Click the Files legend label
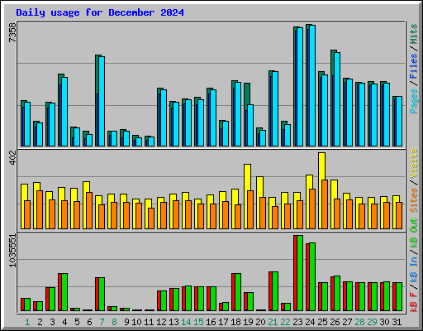Screen dimensions: 423x331 pyautogui.click(x=414, y=66)
